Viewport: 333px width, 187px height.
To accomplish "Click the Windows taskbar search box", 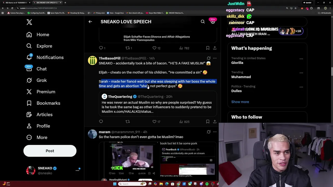I will pyautogui.click(x=132, y=184).
